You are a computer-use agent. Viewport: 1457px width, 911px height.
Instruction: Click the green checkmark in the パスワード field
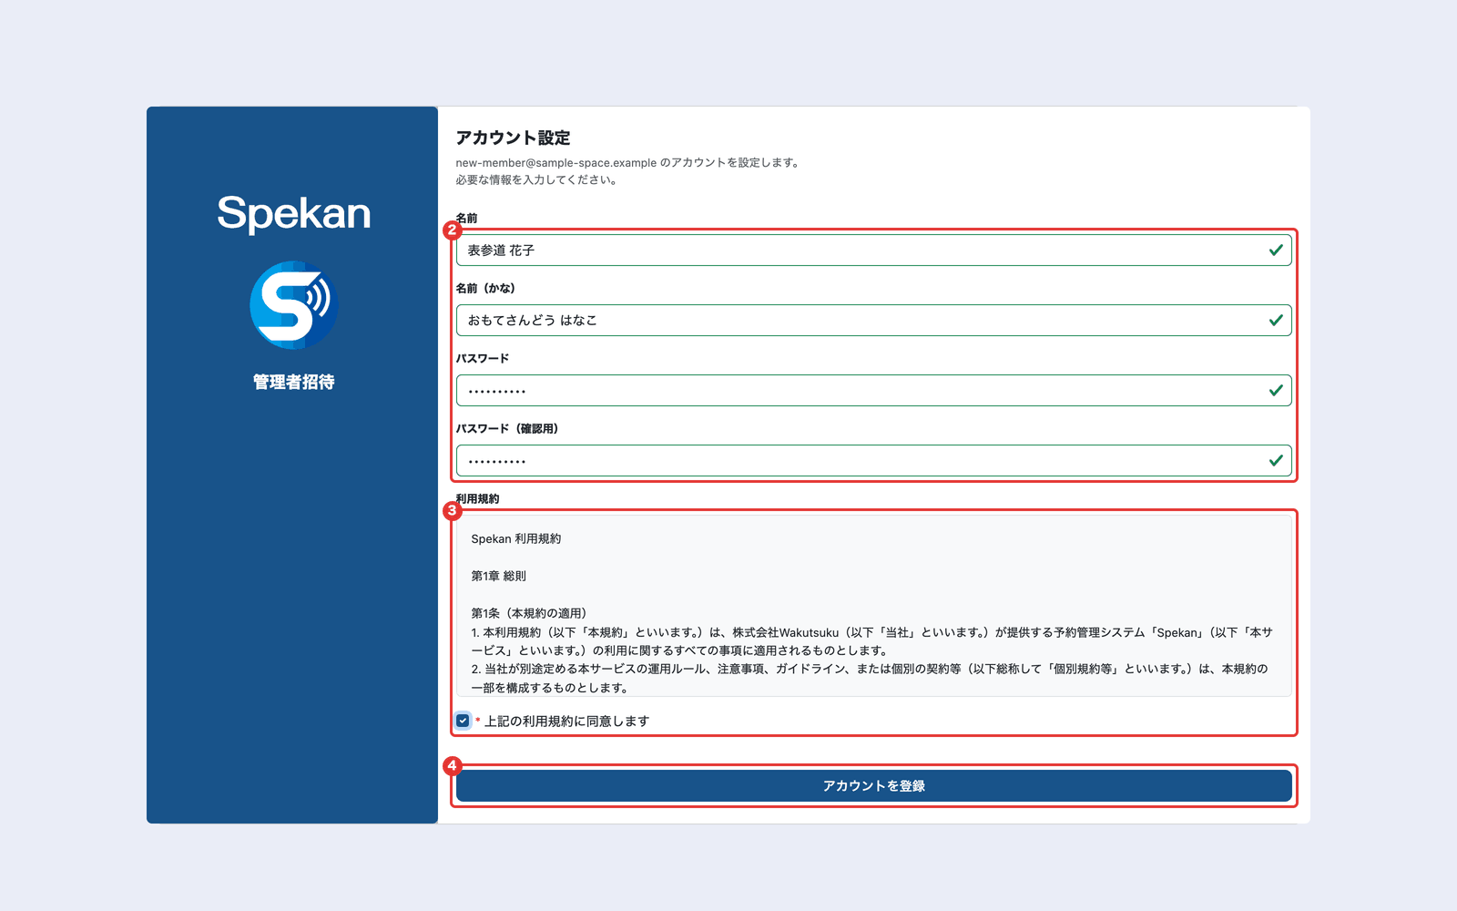point(1276,391)
